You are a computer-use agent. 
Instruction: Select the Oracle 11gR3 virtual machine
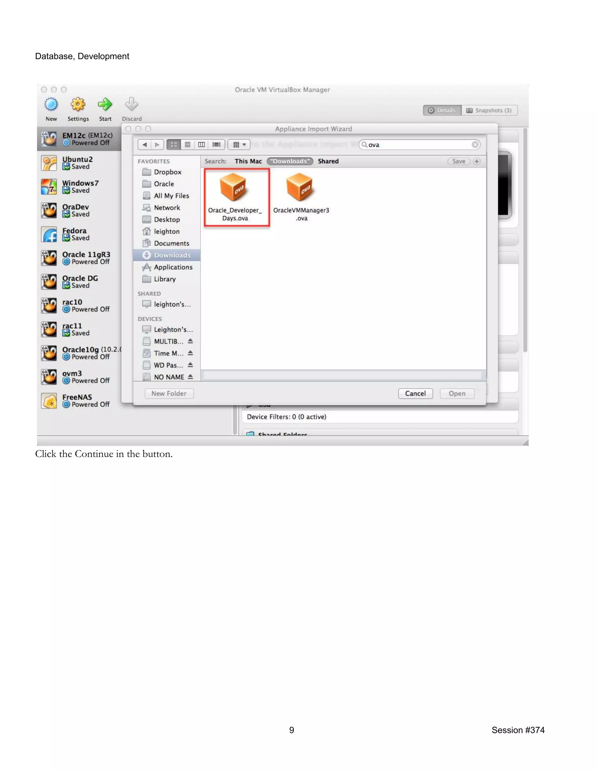click(79, 258)
